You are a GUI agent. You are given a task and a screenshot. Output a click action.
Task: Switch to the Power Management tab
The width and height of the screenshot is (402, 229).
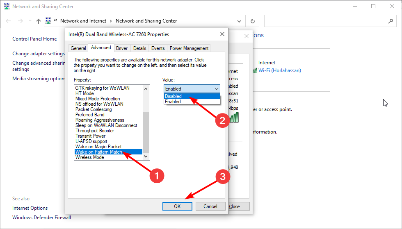pos(189,48)
